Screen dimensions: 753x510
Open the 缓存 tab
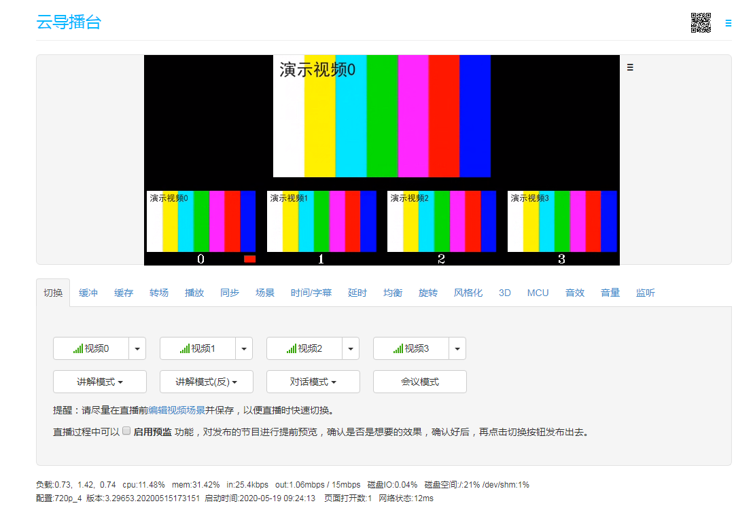[x=124, y=293]
